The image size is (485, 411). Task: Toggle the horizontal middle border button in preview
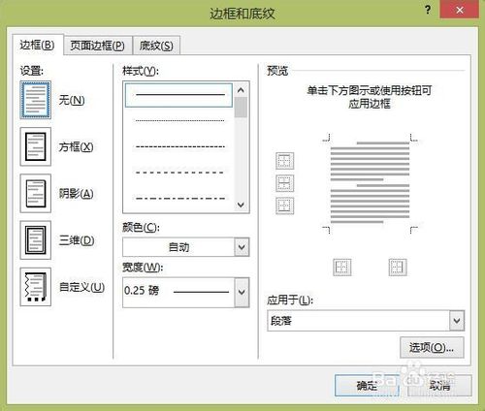(285, 183)
